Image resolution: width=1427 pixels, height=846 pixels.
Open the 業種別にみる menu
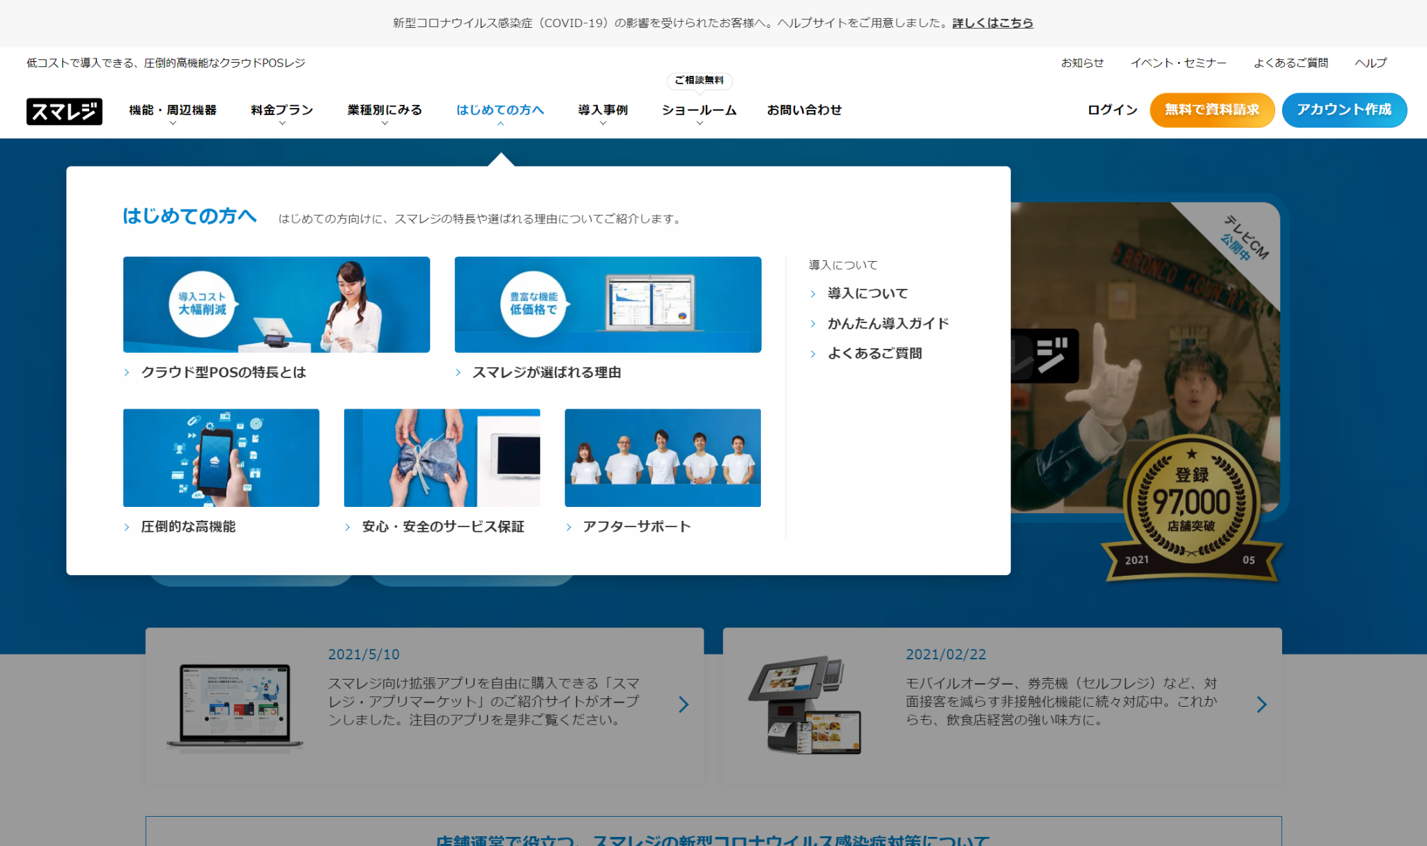pos(385,110)
